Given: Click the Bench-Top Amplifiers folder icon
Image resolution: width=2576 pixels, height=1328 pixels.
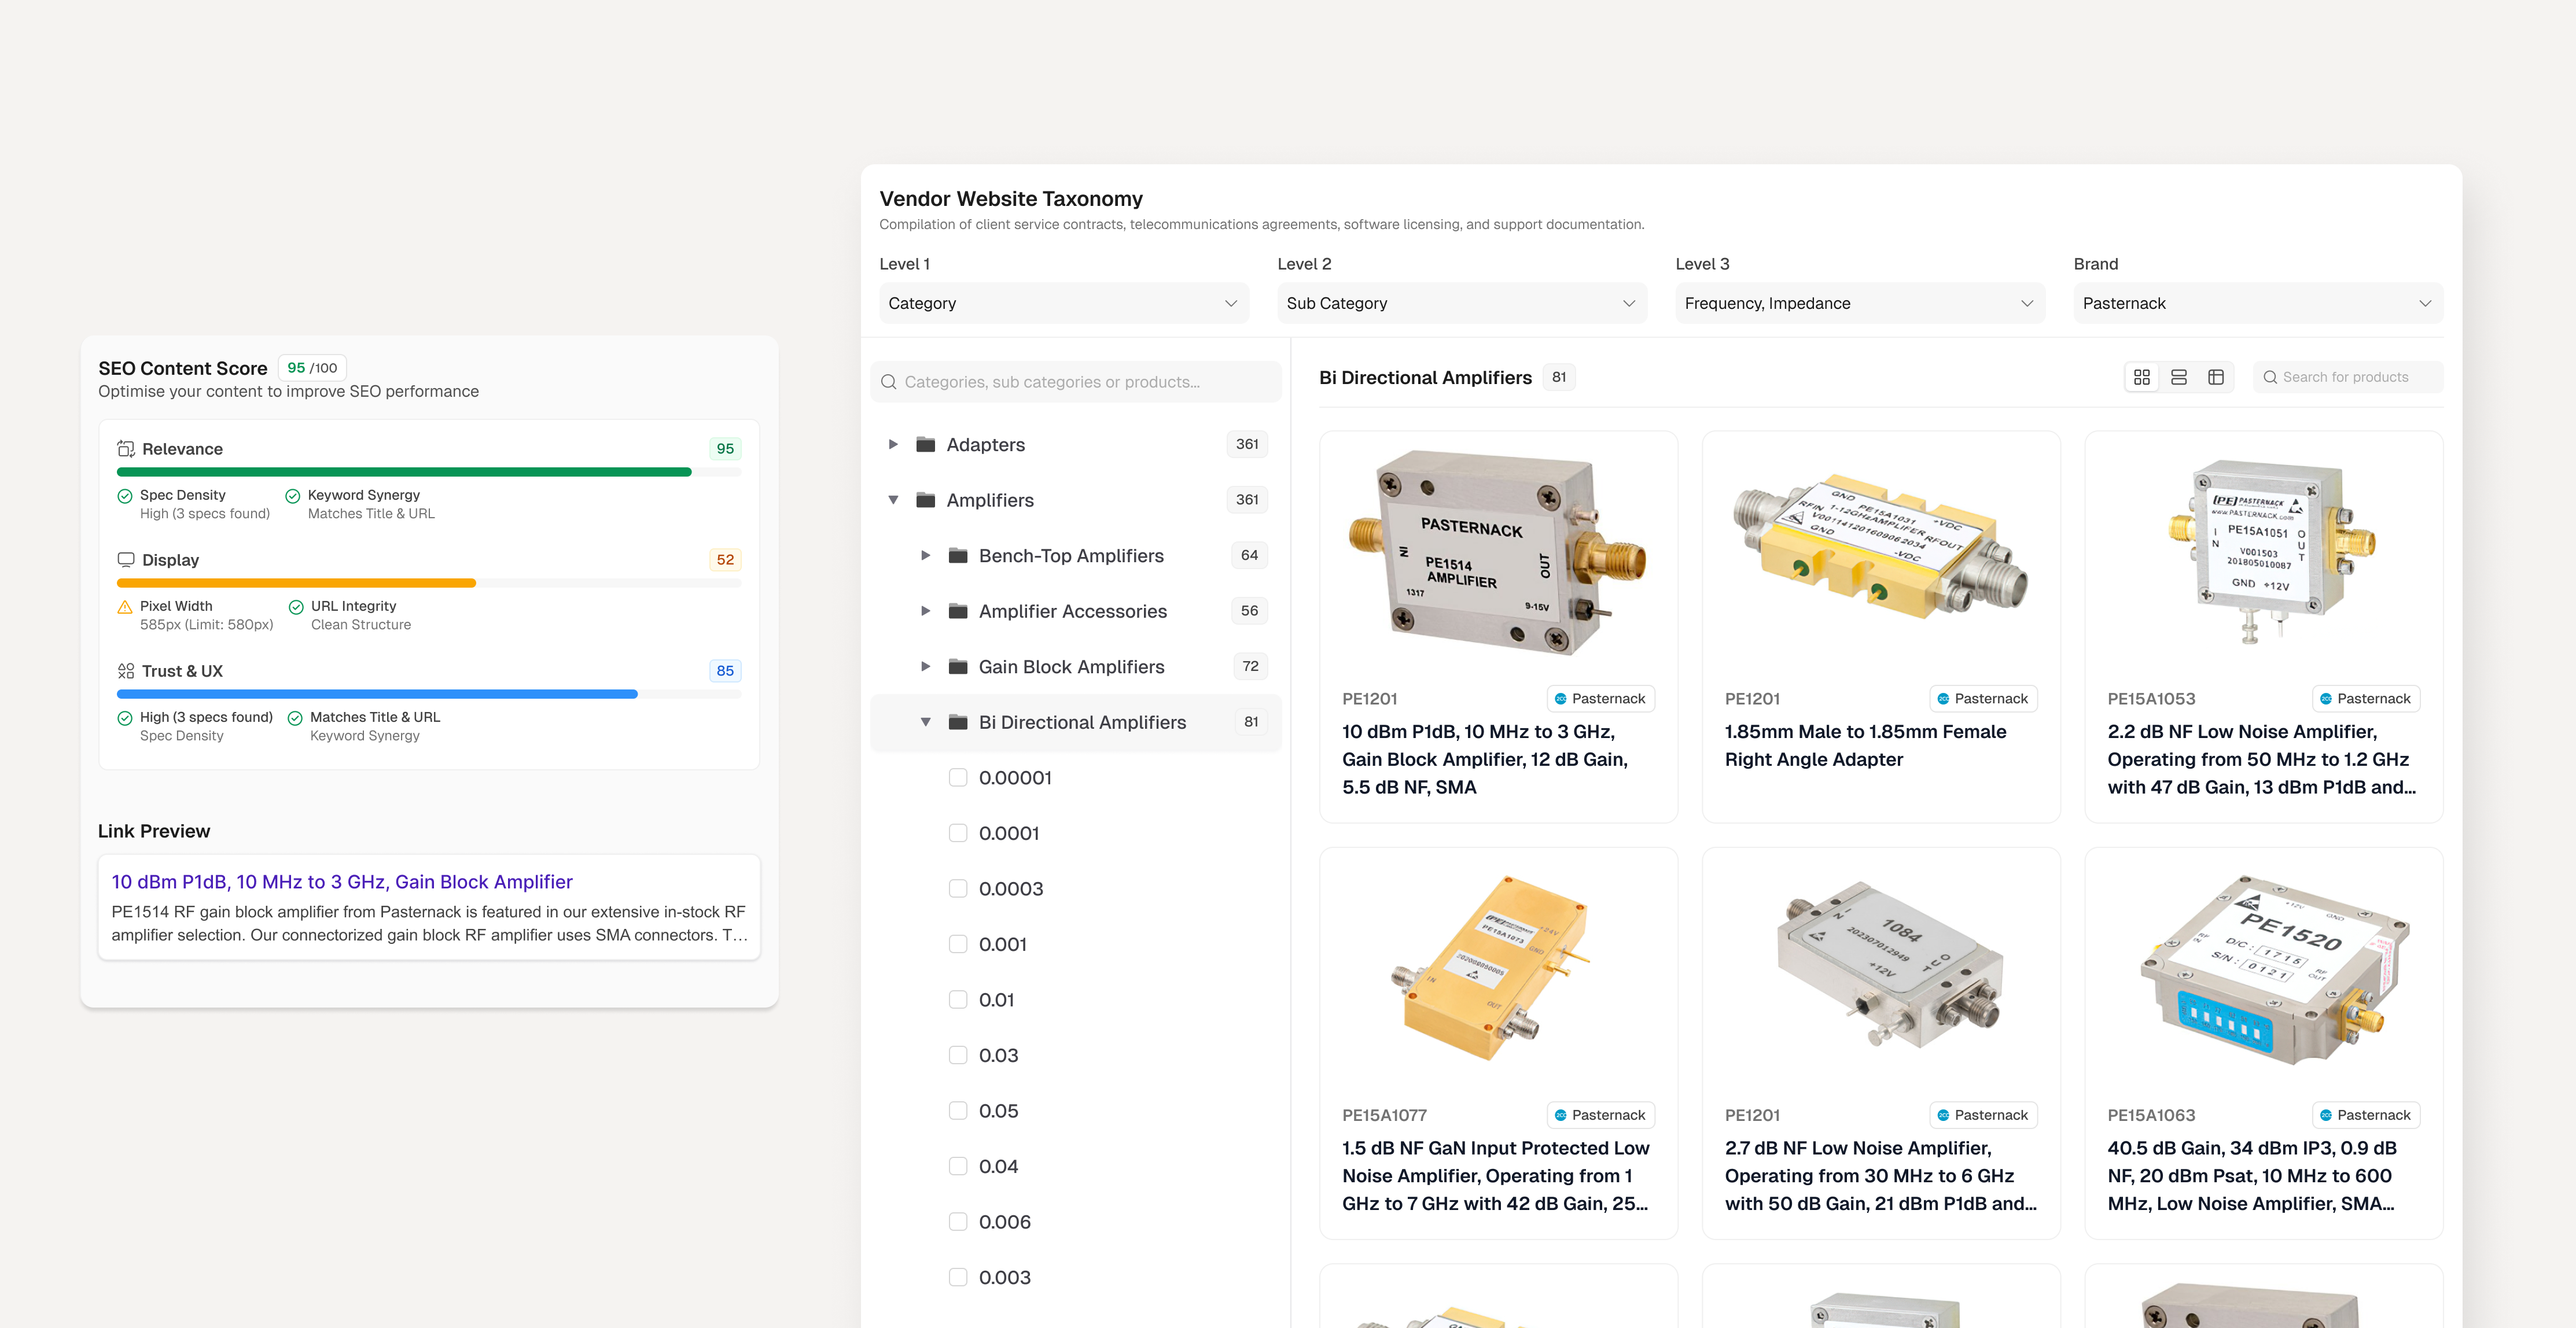Looking at the screenshot, I should tap(958, 555).
